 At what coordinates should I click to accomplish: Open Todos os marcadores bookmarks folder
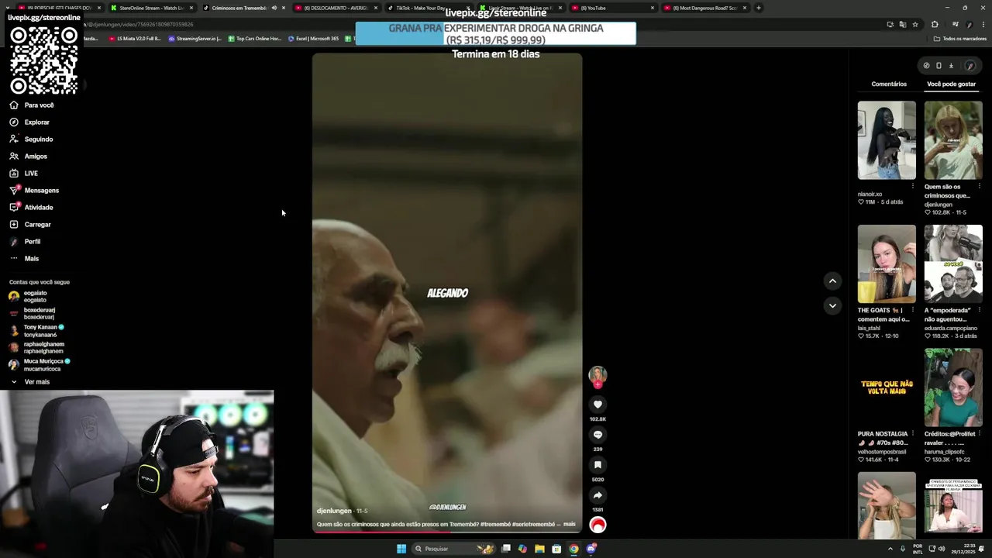960,39
